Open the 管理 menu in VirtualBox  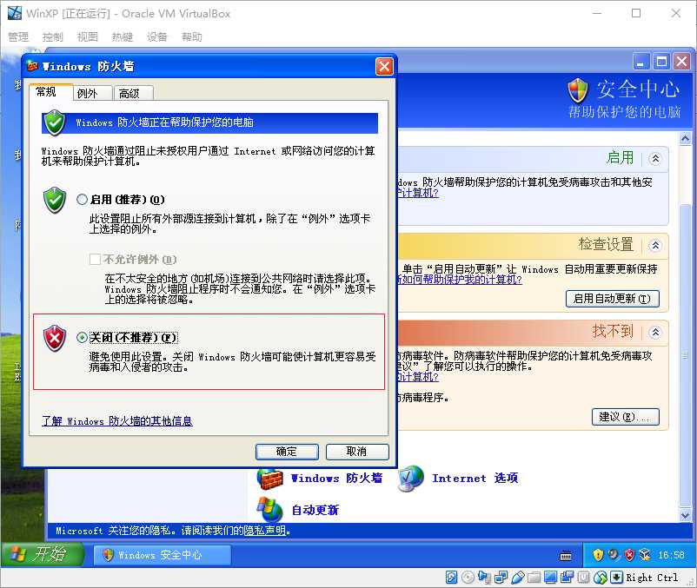(18, 36)
